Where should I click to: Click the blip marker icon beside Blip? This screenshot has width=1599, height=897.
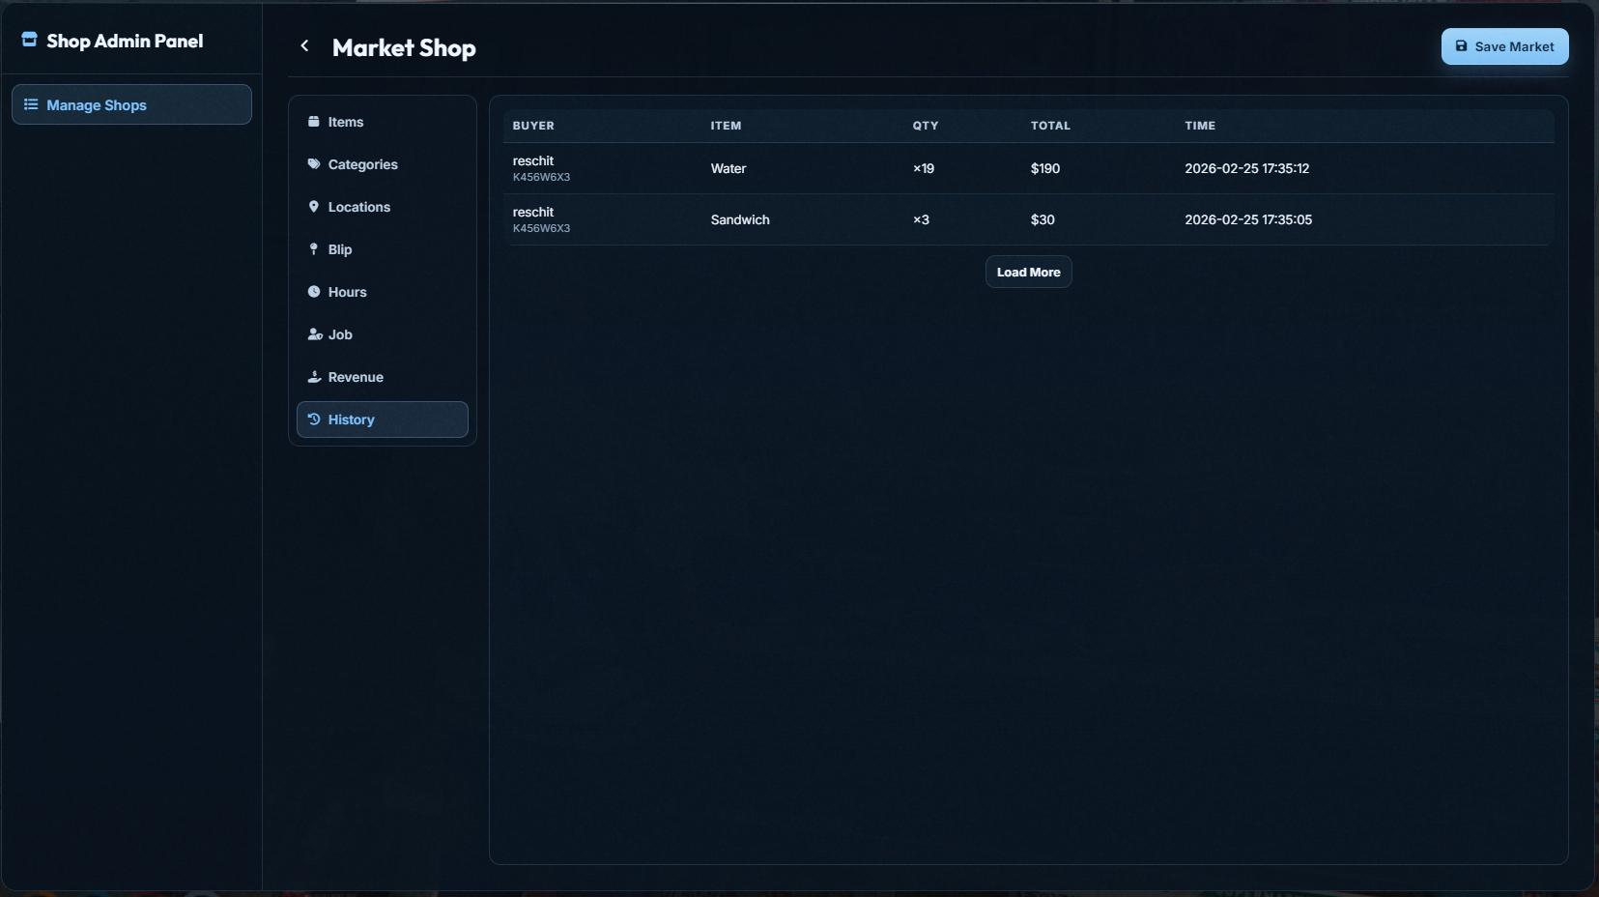[x=313, y=249]
